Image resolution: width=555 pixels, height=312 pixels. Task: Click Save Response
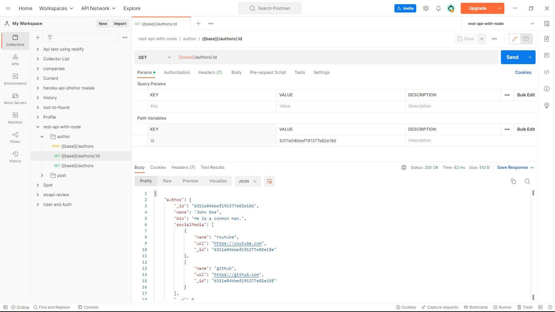515,167
